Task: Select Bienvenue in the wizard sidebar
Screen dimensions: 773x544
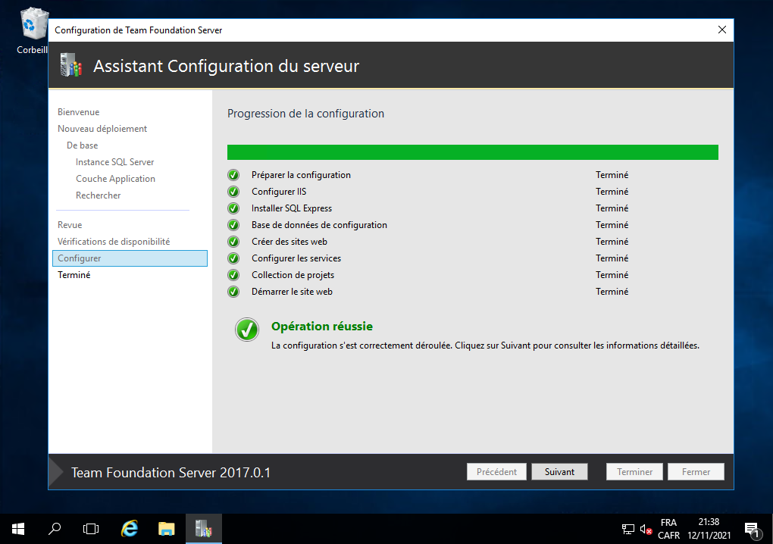Action: (79, 112)
